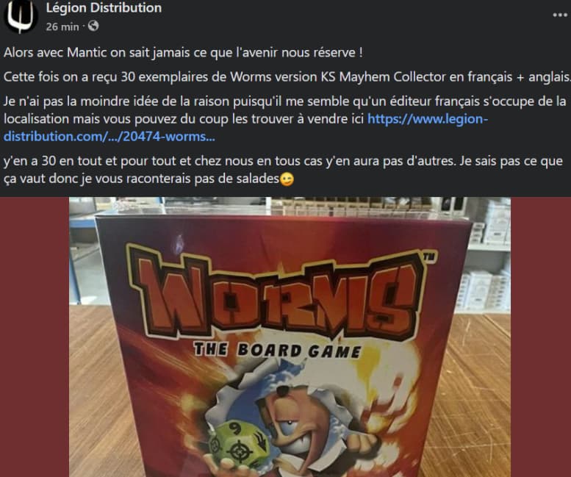The height and width of the screenshot is (477, 571).
Task: Follow the legion-distribution.com worms link
Action: tap(245, 127)
